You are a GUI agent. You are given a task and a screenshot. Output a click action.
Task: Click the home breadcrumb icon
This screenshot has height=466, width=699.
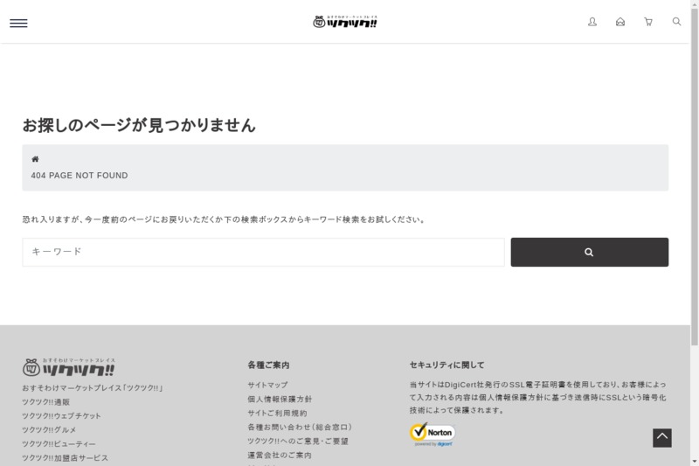pyautogui.click(x=35, y=159)
